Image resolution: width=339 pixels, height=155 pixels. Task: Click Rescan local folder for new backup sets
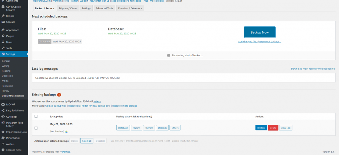[89, 106]
